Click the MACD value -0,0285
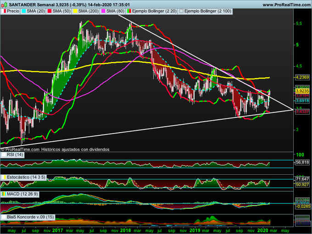This screenshot has height=234, width=312. [303, 207]
